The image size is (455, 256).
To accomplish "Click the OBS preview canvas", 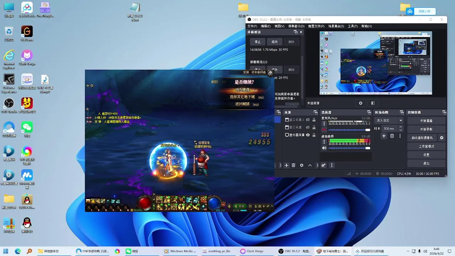I will [x=376, y=63].
